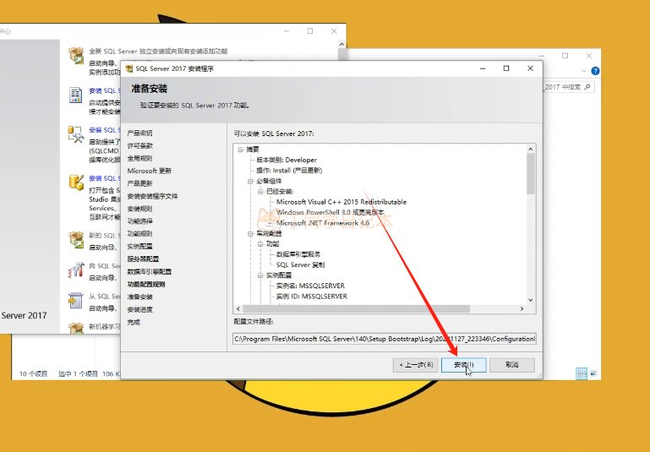This screenshot has width=650, height=452.
Task: Open the blue '安装 SQL S' link beside the yellow database icon
Action: [x=105, y=178]
